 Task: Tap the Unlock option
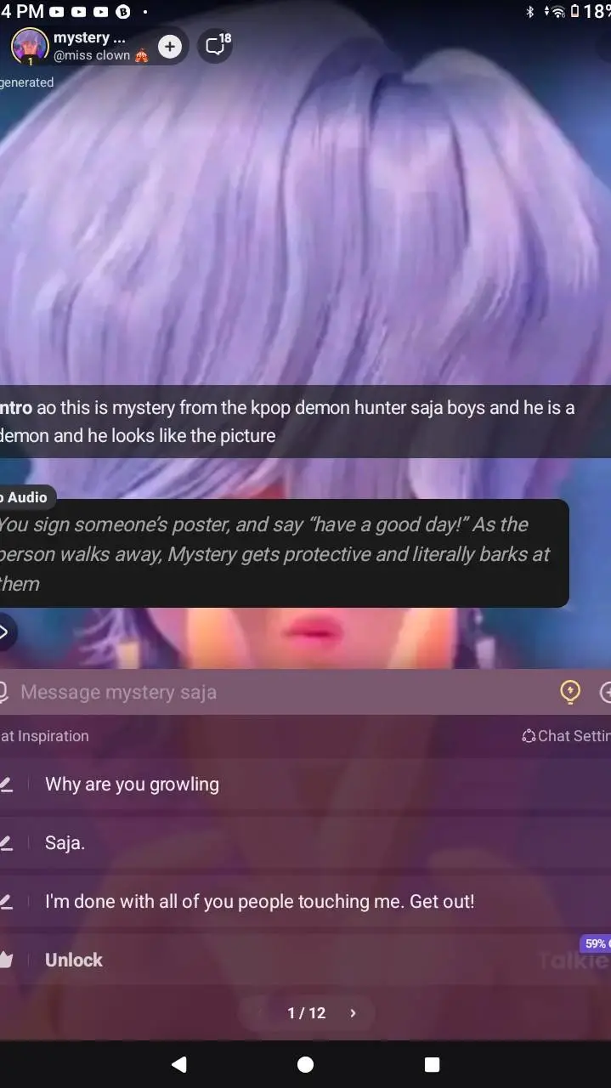74,960
